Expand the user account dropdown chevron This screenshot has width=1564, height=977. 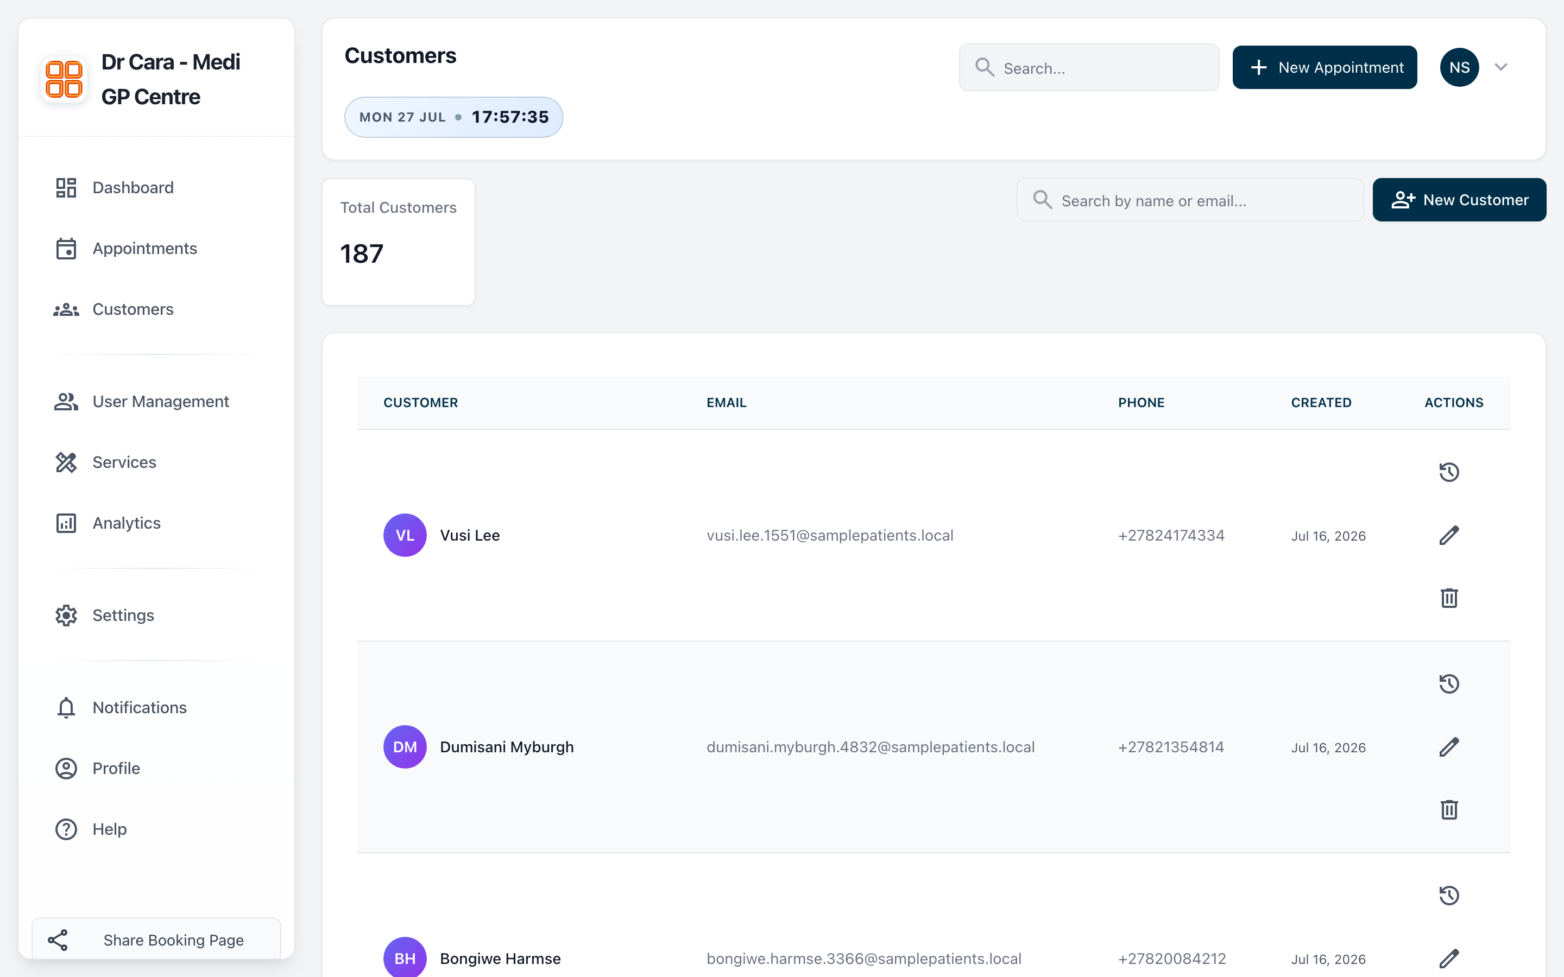coord(1500,67)
